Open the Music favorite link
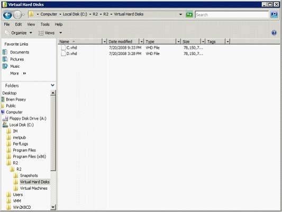Viewport: 282px width, 212px height. coord(15,66)
